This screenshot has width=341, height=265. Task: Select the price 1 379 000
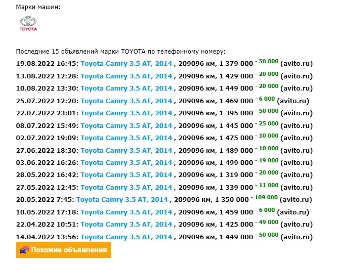236,64
